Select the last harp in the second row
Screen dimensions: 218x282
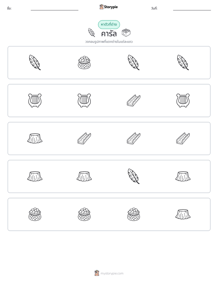(183, 100)
